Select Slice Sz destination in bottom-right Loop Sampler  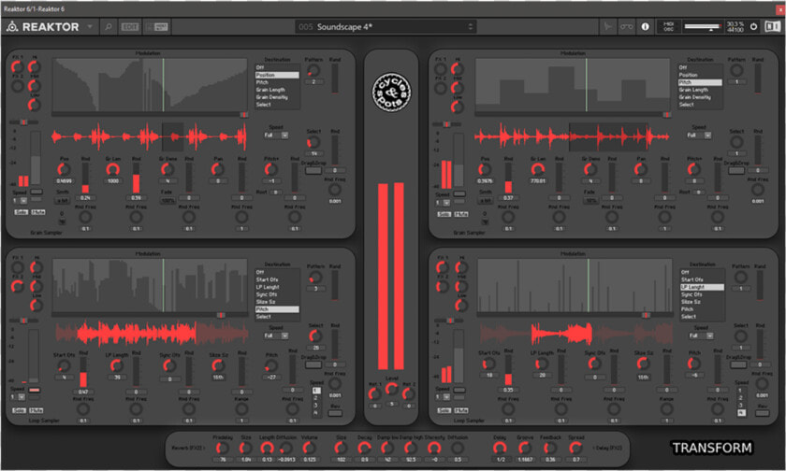tap(702, 302)
